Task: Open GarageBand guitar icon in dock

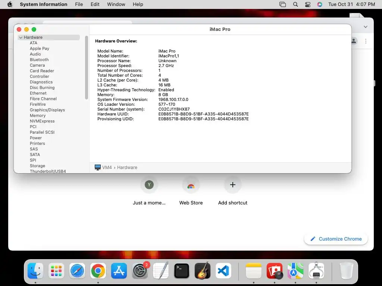Action: point(203,271)
